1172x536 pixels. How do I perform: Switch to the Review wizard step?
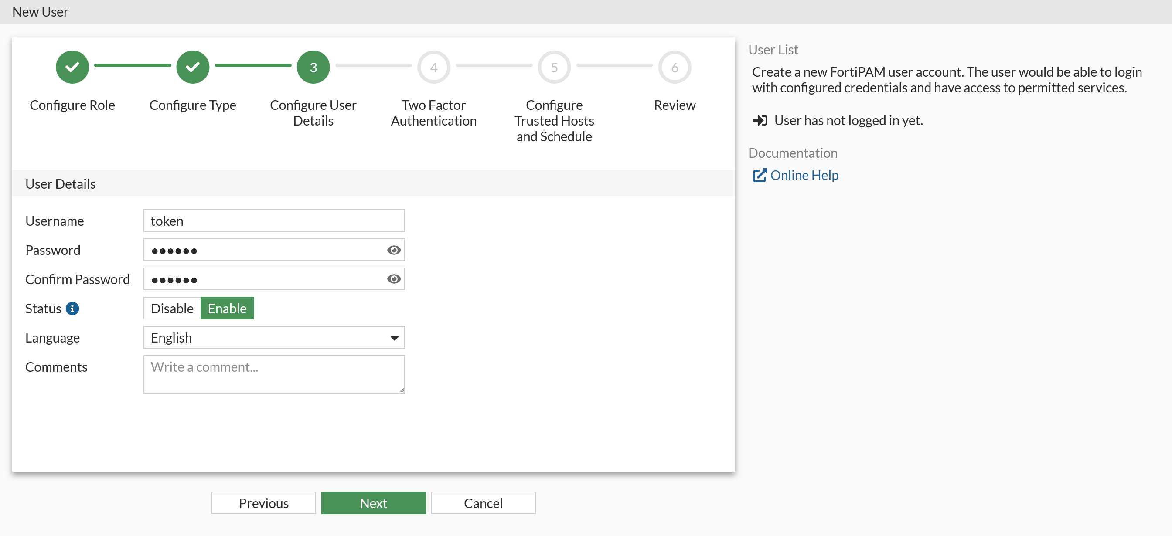[674, 67]
